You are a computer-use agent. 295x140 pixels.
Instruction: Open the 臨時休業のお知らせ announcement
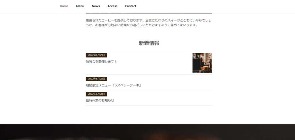coord(100,100)
